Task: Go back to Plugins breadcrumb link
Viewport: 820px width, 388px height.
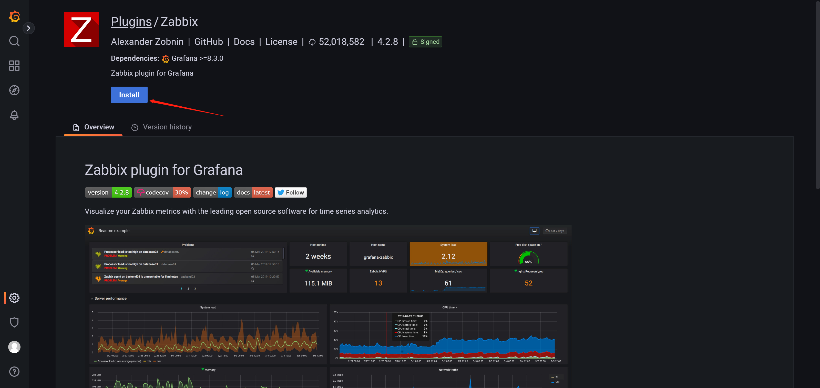Action: pyautogui.click(x=131, y=22)
